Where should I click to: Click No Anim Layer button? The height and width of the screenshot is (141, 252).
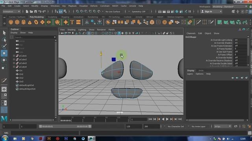(x=198, y=126)
